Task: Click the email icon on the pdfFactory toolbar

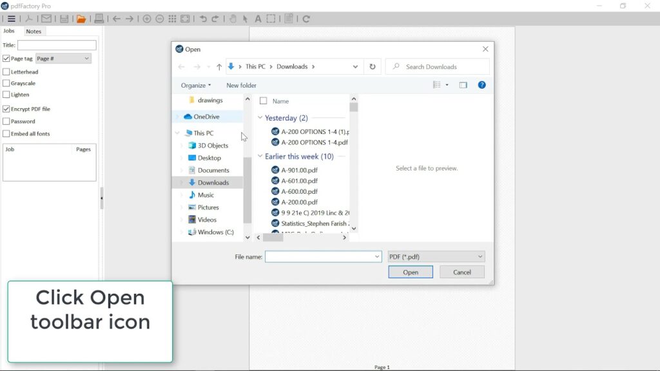Action: [x=46, y=19]
